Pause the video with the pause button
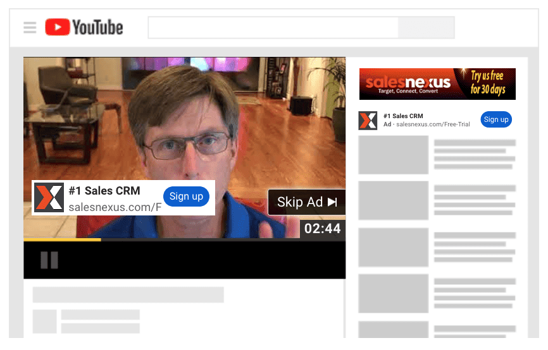 coord(49,260)
